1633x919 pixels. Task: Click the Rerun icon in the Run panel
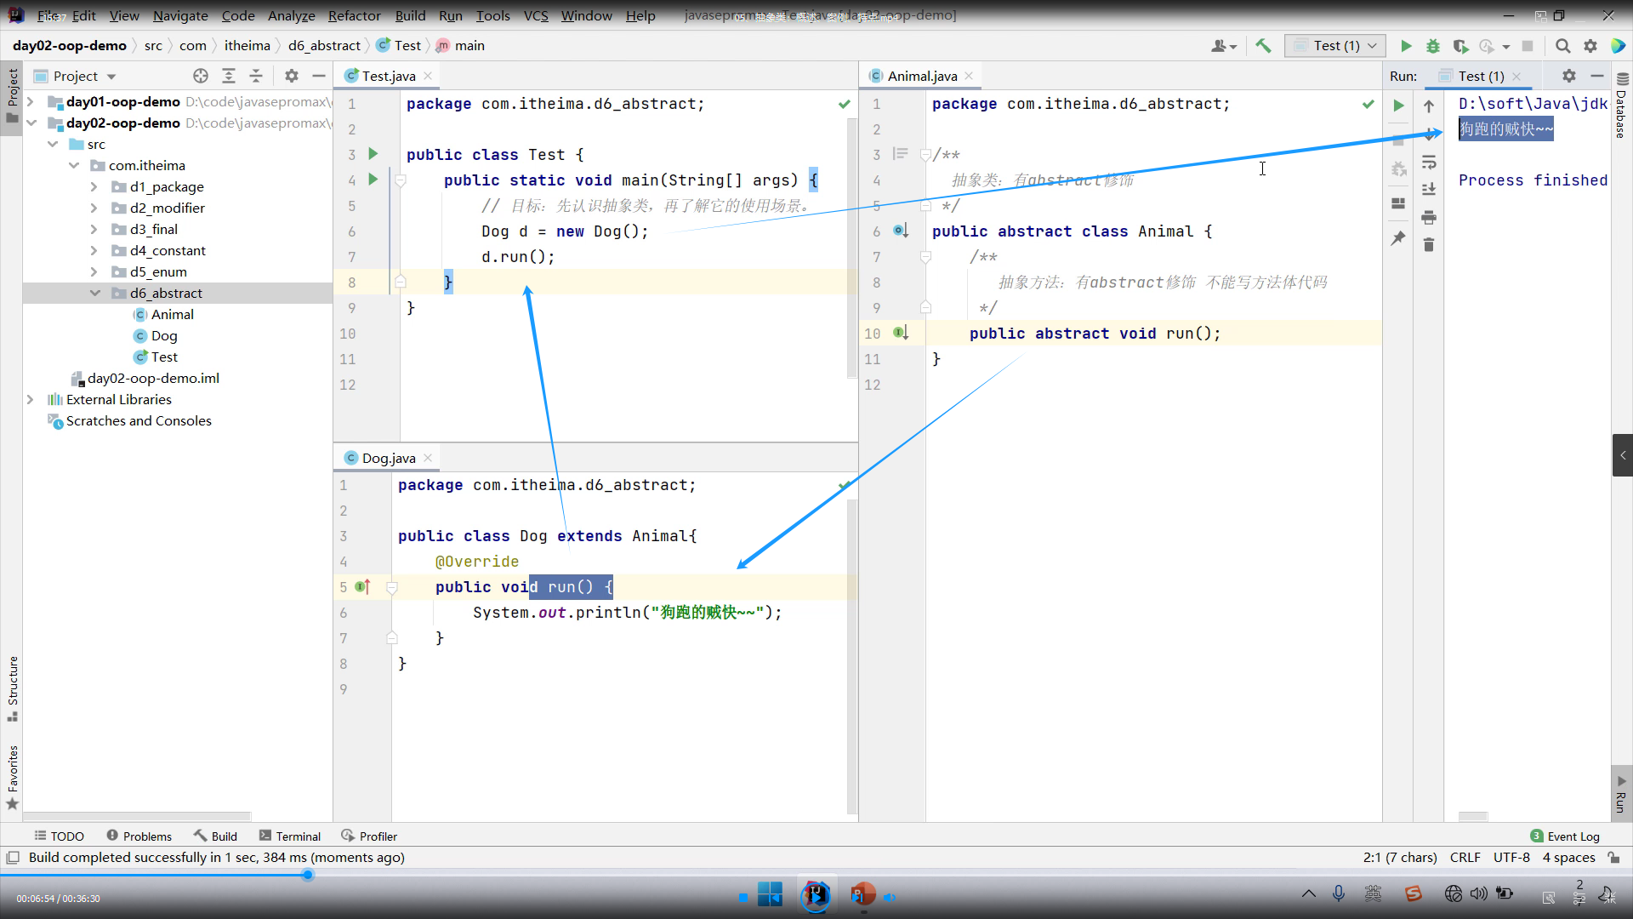1398,106
